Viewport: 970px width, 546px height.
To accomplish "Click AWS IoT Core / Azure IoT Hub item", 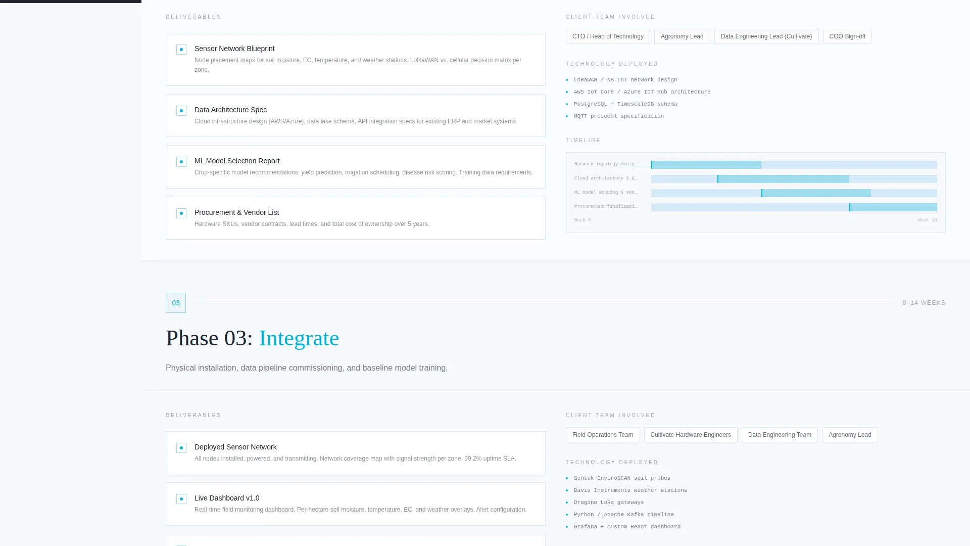I will 642,92.
